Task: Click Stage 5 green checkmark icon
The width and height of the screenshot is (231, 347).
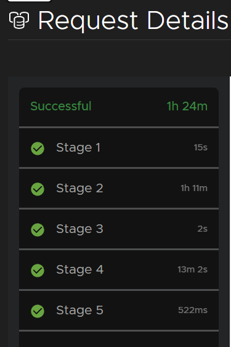Action: coord(38,311)
